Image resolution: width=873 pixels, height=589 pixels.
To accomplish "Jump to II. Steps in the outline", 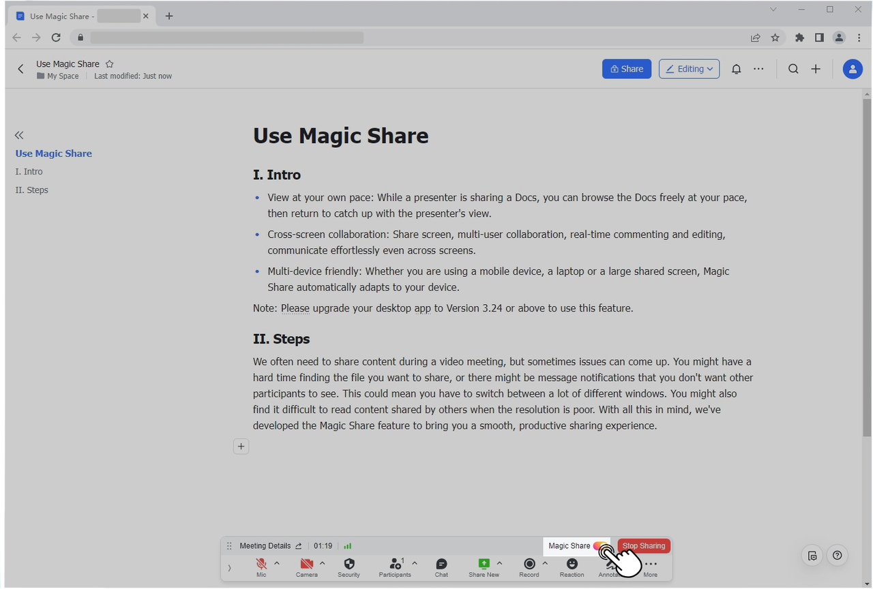I will 31,190.
